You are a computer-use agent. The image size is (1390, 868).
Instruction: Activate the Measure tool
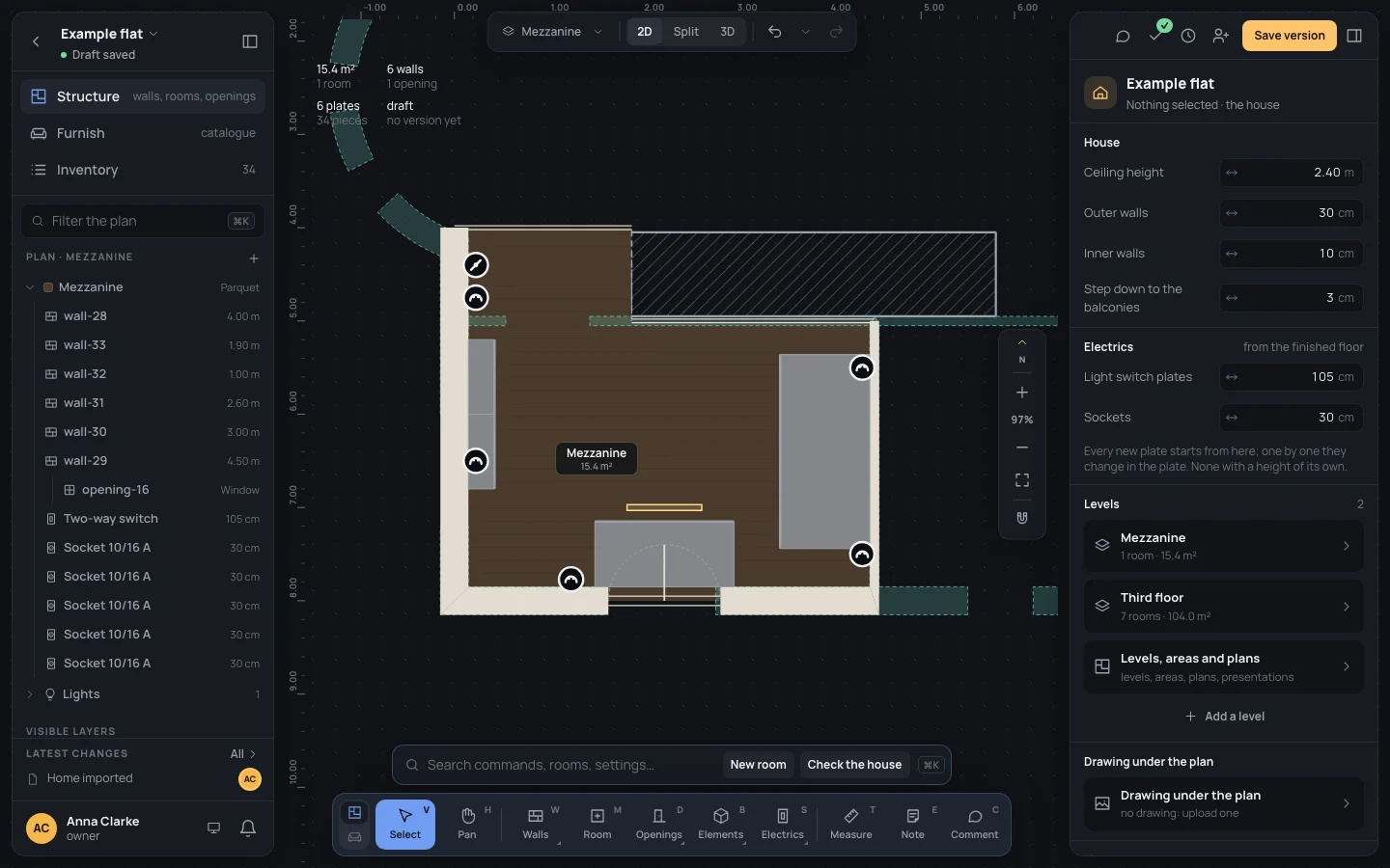click(x=851, y=824)
